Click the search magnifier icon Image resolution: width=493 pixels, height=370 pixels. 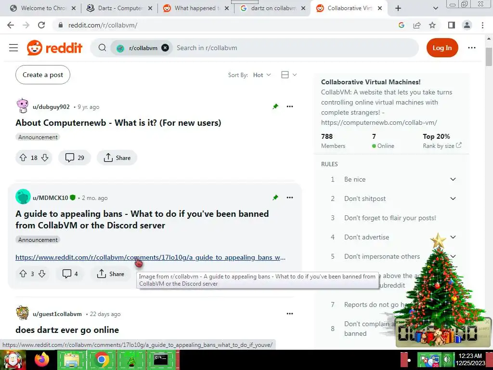(x=102, y=48)
